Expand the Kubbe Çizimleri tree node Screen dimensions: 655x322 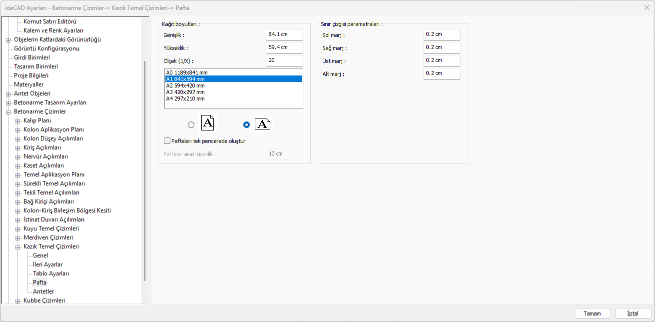pyautogui.click(x=18, y=300)
